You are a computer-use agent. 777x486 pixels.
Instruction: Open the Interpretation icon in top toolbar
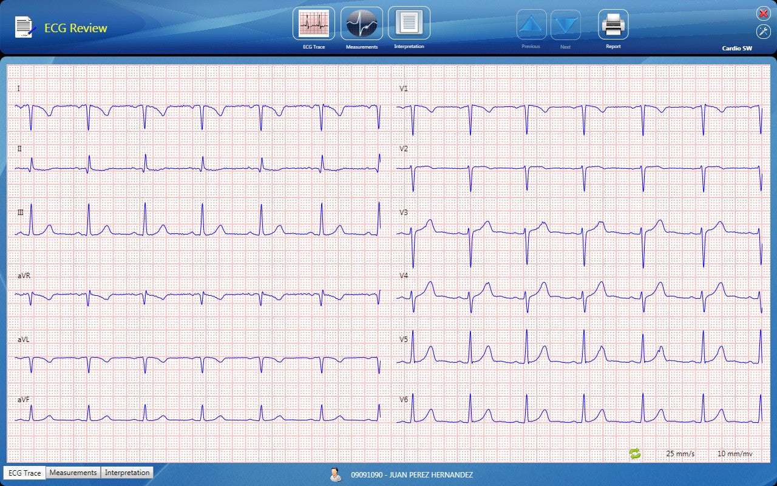409,23
